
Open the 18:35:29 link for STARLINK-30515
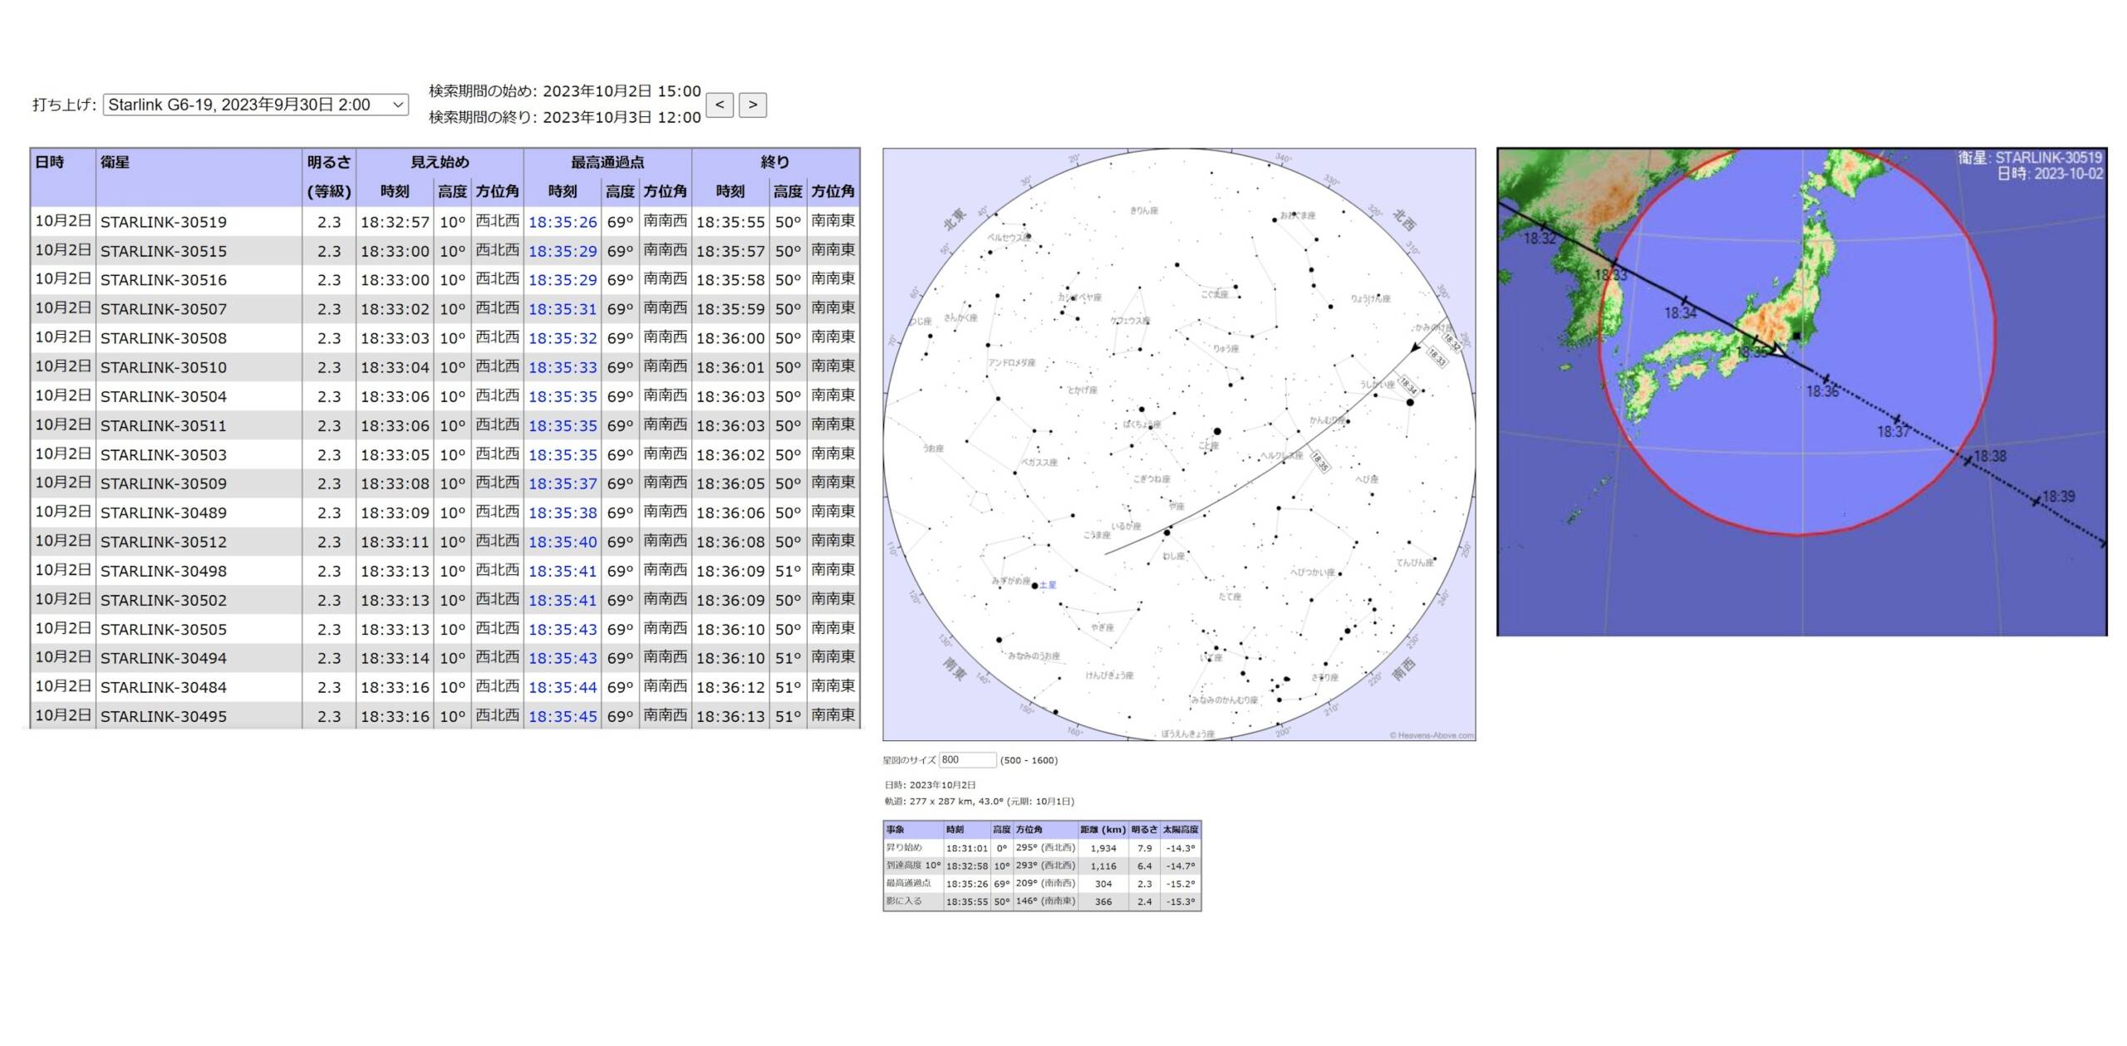pos(562,251)
